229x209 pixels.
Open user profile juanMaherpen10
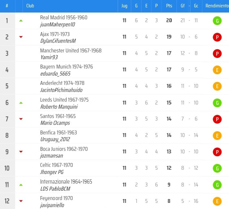click(x=58, y=24)
